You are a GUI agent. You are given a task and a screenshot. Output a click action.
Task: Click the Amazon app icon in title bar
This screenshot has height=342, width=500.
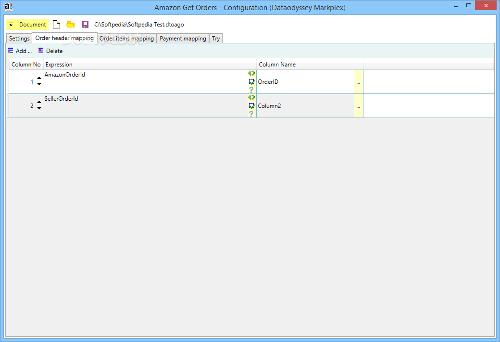coord(9,7)
